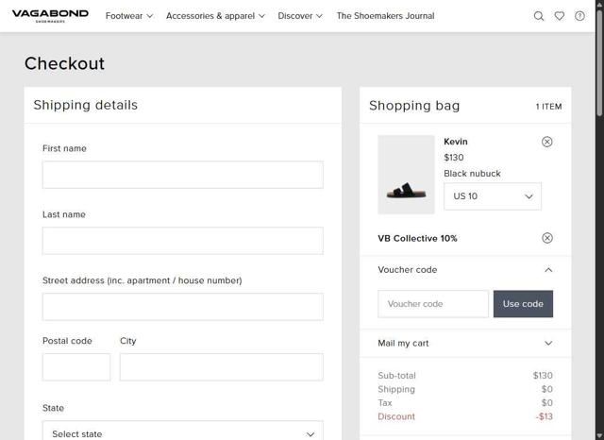Focus the City field
The image size is (604, 440).
click(222, 367)
